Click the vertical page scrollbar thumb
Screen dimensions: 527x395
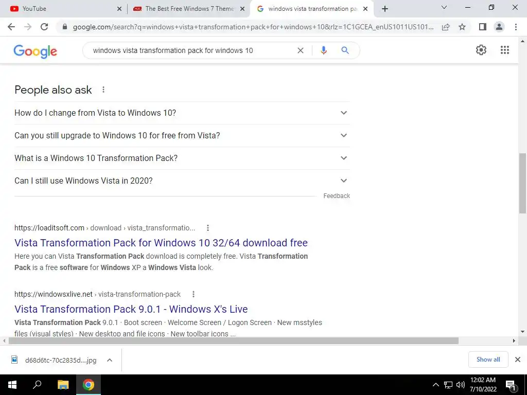pos(522,183)
